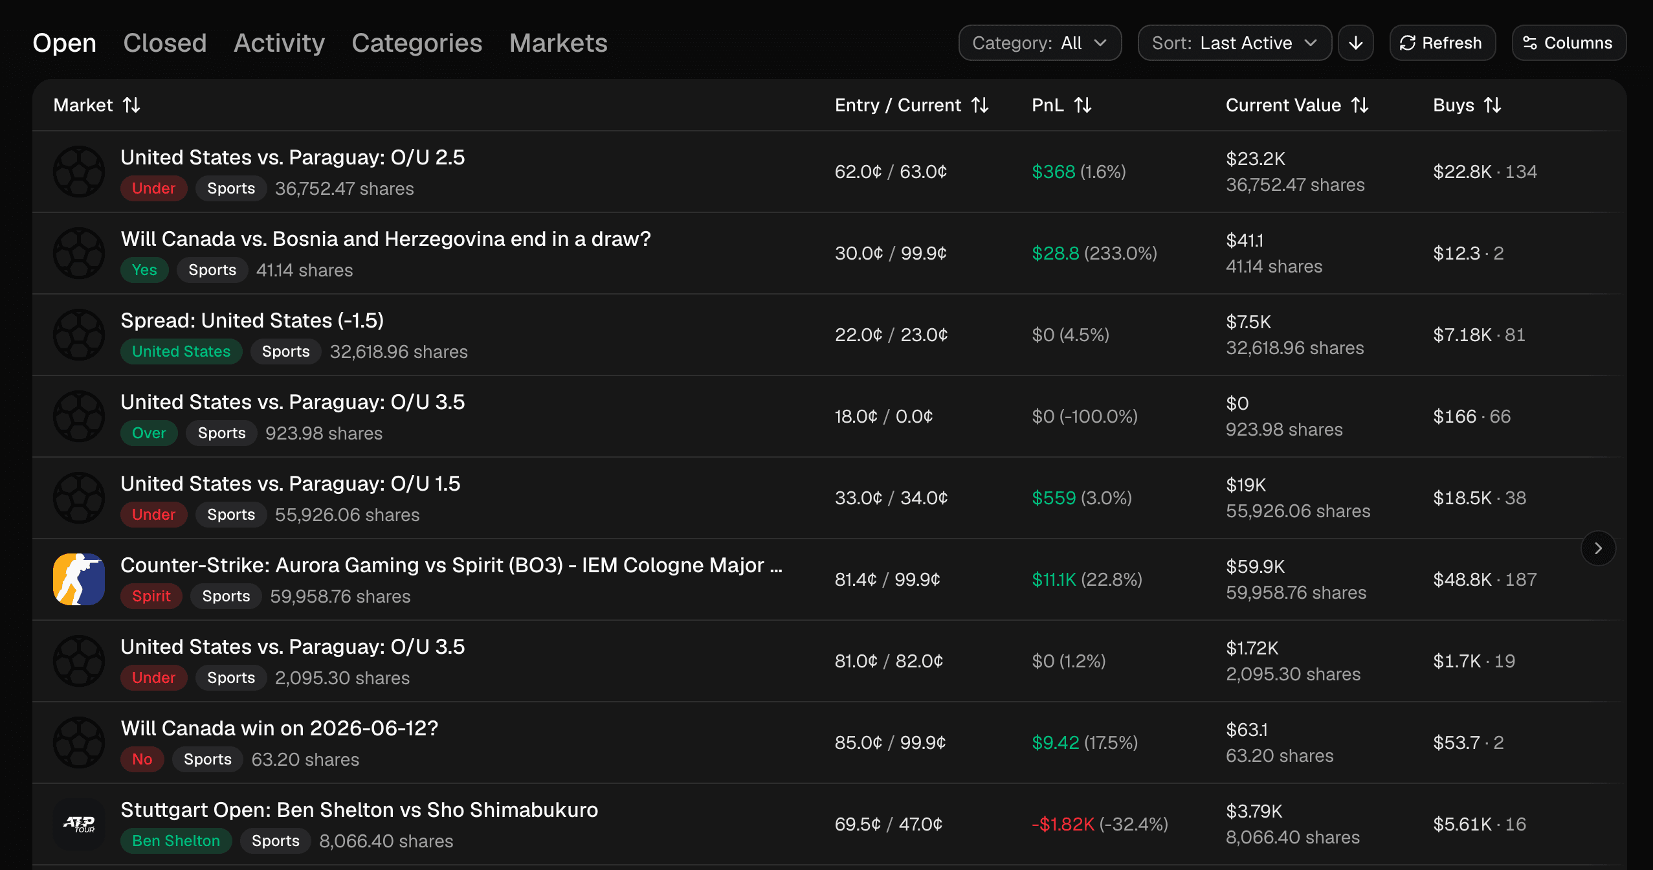This screenshot has height=870, width=1653.
Task: Open Counter-Strike Aurora Gaming vs Spirit market
Action: [452, 565]
